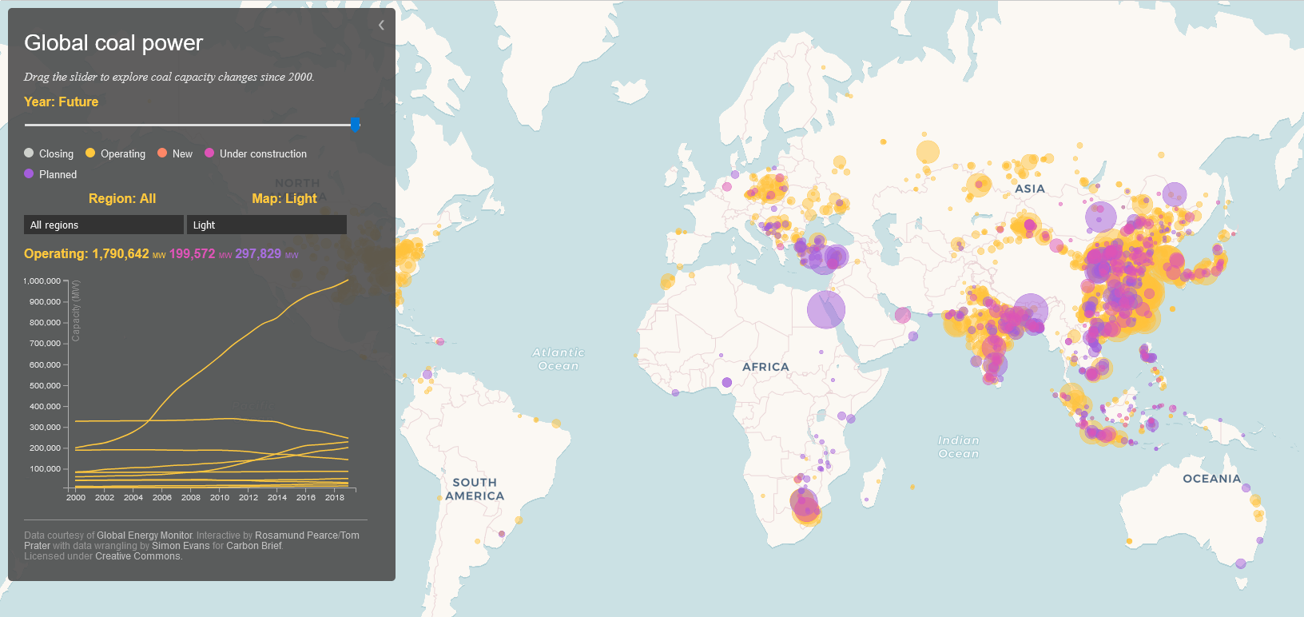Open the Global Energy Monitor link
Viewport: 1304px width, 617px height.
click(x=145, y=535)
